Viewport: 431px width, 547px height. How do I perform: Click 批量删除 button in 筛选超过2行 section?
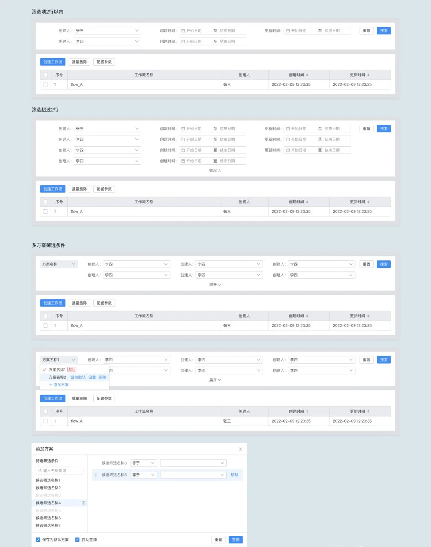(x=79, y=189)
